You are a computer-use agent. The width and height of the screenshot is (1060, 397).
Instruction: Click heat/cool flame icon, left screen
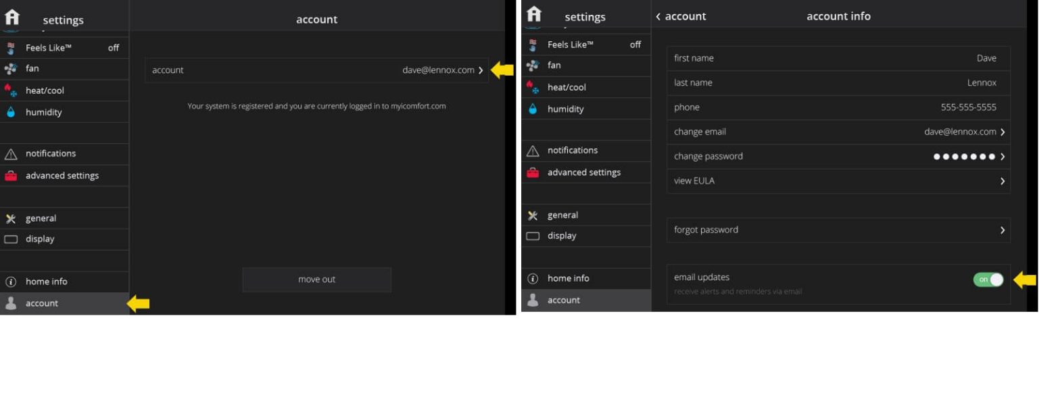pos(10,90)
